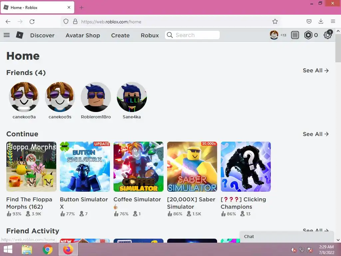The width and height of the screenshot is (341, 256).
Task: Go back with browser back arrow
Action: coord(8,22)
